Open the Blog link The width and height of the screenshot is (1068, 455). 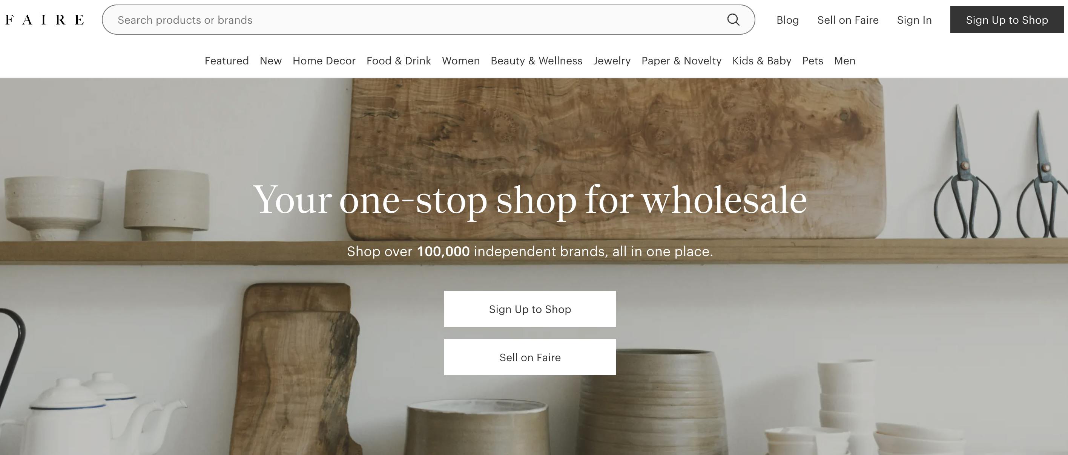coord(787,20)
